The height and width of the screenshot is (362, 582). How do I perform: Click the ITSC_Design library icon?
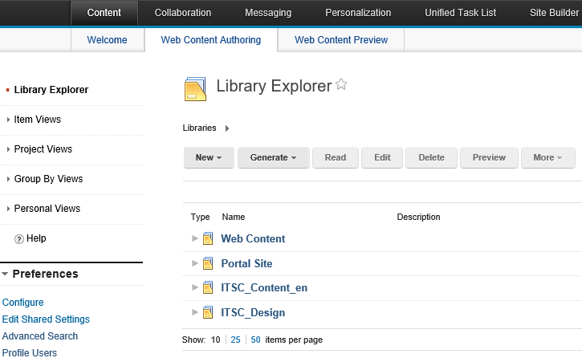click(x=208, y=312)
